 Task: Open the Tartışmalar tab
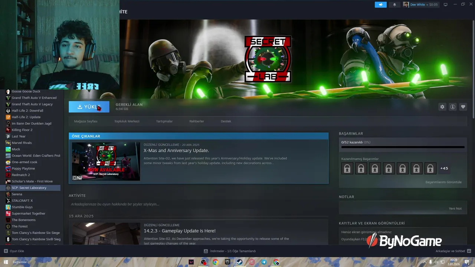(x=164, y=121)
